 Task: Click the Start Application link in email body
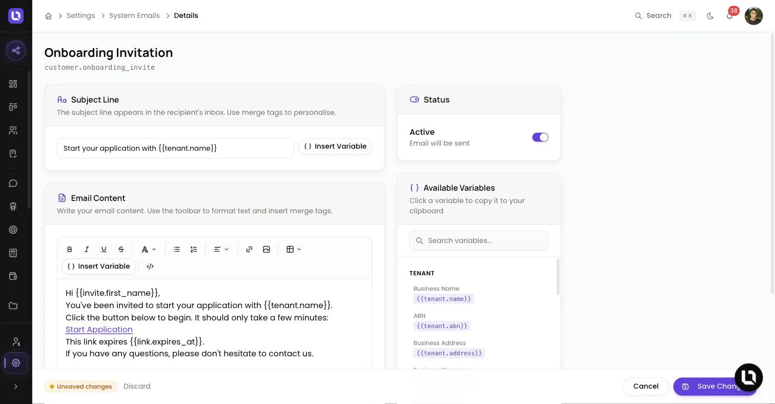click(x=99, y=330)
